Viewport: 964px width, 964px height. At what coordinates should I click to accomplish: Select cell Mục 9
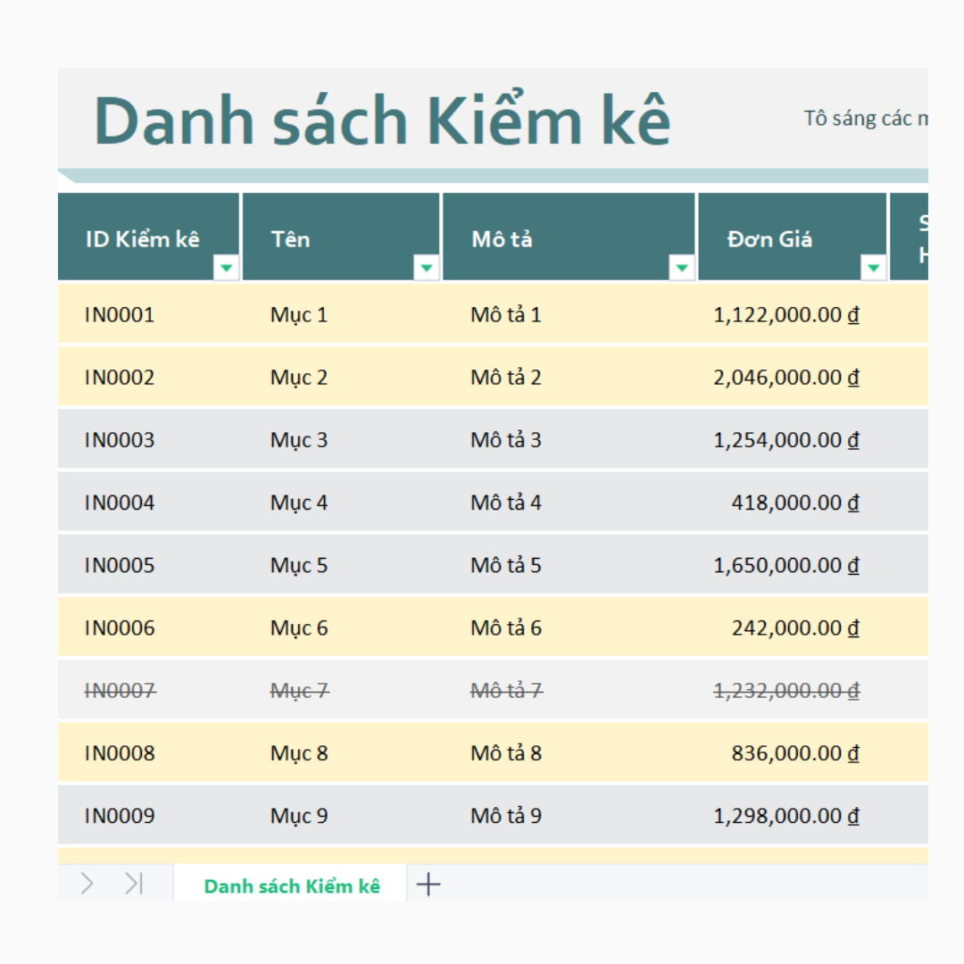(x=341, y=816)
